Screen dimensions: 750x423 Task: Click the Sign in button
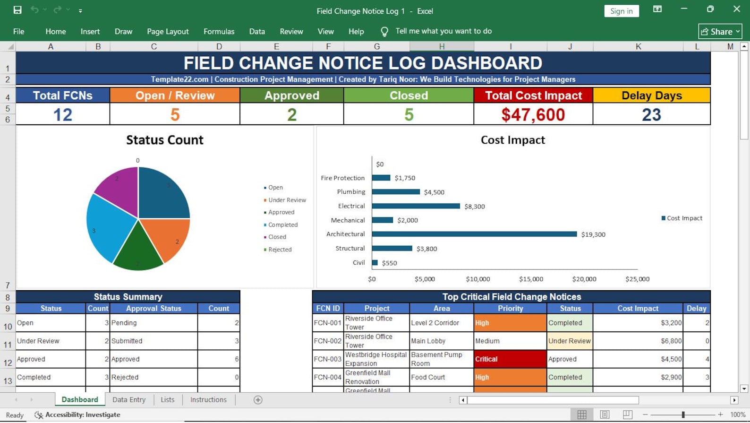click(621, 11)
